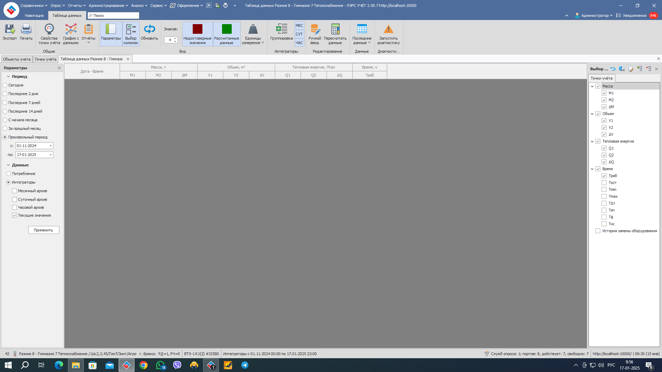Toggle the Parameters panel button
The image size is (662, 372).
pyautogui.click(x=111, y=34)
